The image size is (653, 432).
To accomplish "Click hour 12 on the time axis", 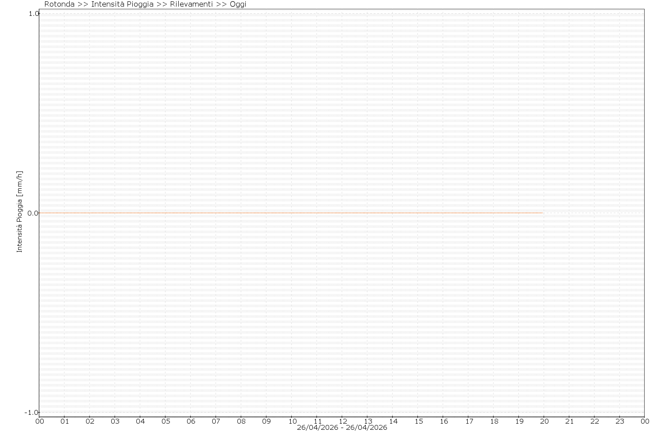I will [342, 421].
